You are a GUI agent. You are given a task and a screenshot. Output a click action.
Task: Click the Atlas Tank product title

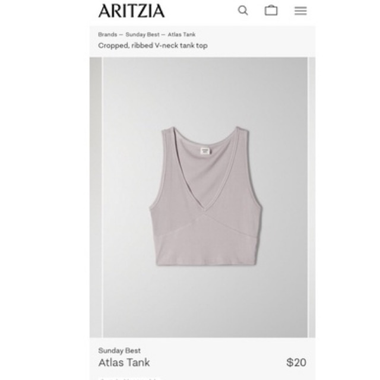click(x=124, y=363)
